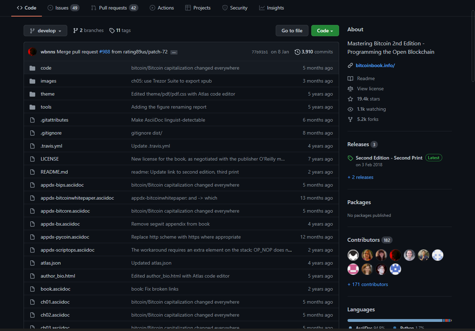Click the page vertical scrollbar

point(473,46)
